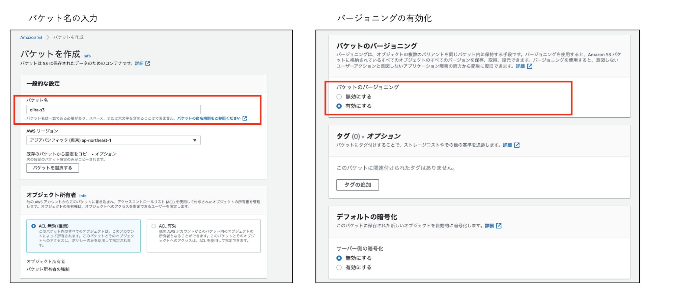
Task: Click the バケットを作成 breadcrumb text
Action: [x=68, y=37]
